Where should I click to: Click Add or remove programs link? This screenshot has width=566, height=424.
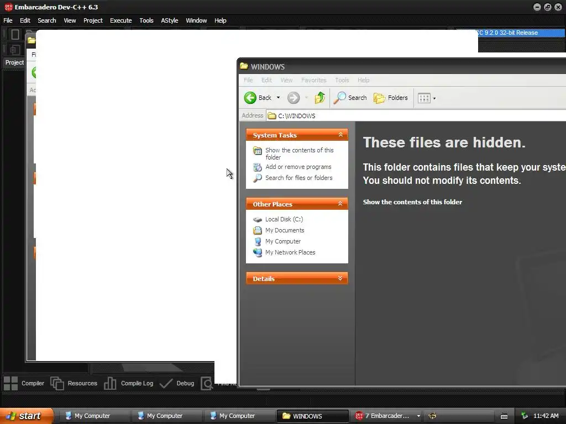pos(298,167)
